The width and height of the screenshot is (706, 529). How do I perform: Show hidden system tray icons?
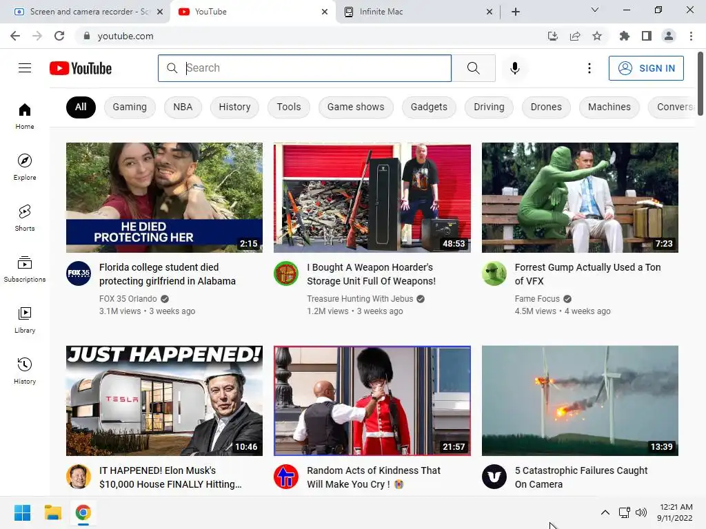coord(605,512)
